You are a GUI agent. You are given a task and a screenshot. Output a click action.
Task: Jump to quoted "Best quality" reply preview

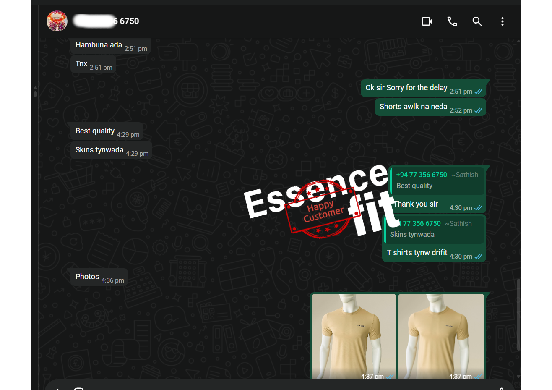(x=437, y=181)
